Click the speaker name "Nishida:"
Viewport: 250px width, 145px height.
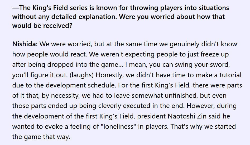tap(25, 44)
